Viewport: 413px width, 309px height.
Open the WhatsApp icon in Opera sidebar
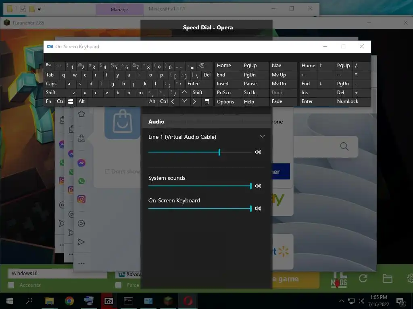[x=81, y=181]
